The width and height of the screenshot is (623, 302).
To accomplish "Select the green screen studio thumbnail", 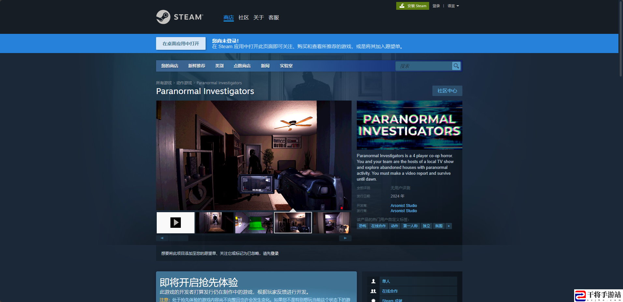I will pos(254,223).
